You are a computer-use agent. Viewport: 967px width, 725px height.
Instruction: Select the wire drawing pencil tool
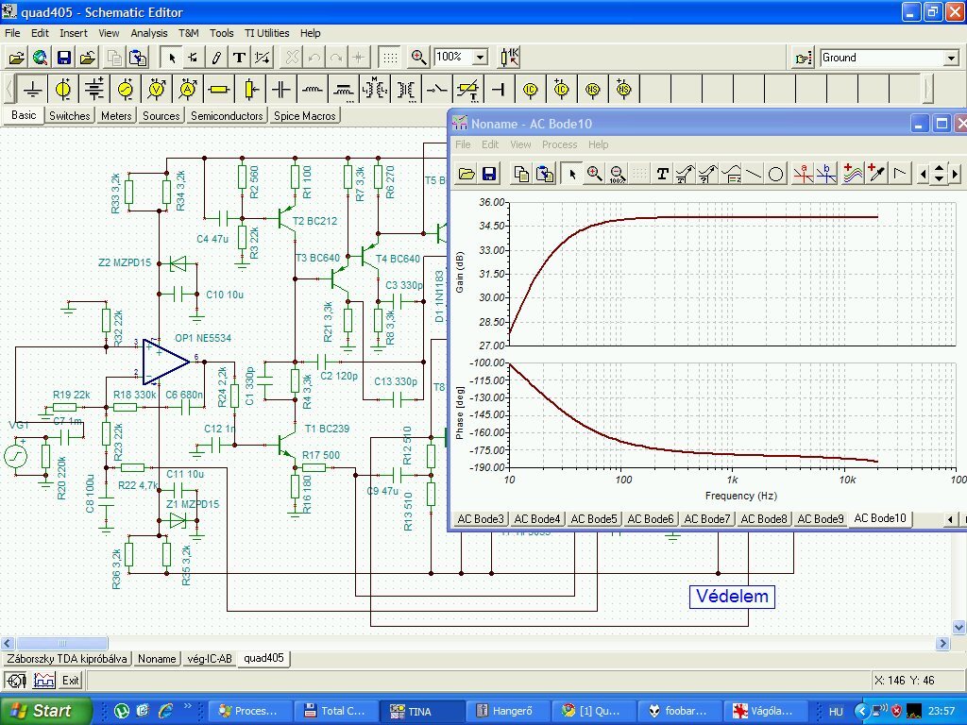pos(216,58)
